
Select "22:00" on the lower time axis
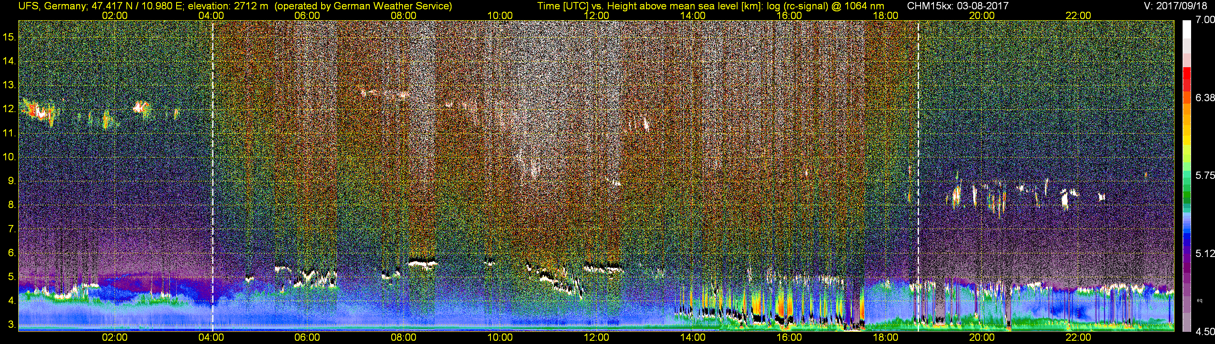click(1078, 338)
